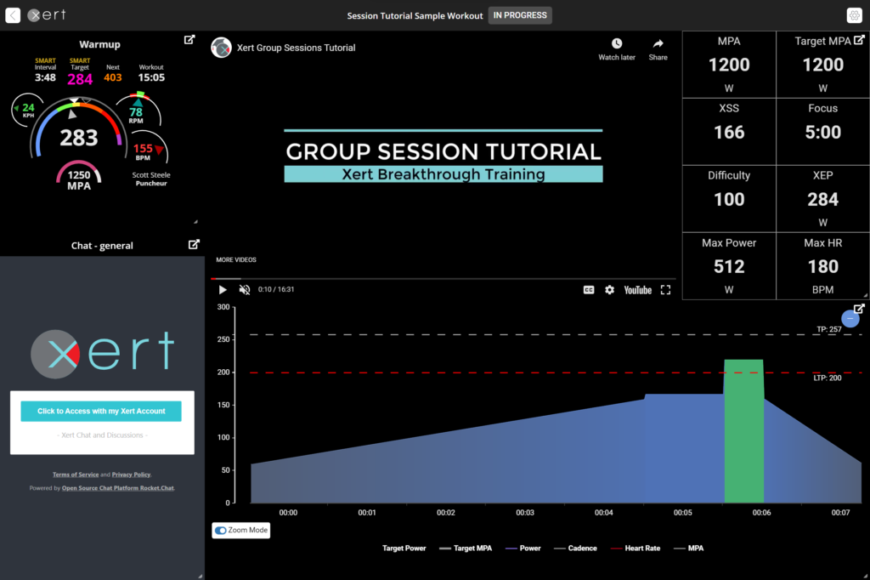
Task: Click the resize handle of the Warmup panel
Action: coord(195,222)
